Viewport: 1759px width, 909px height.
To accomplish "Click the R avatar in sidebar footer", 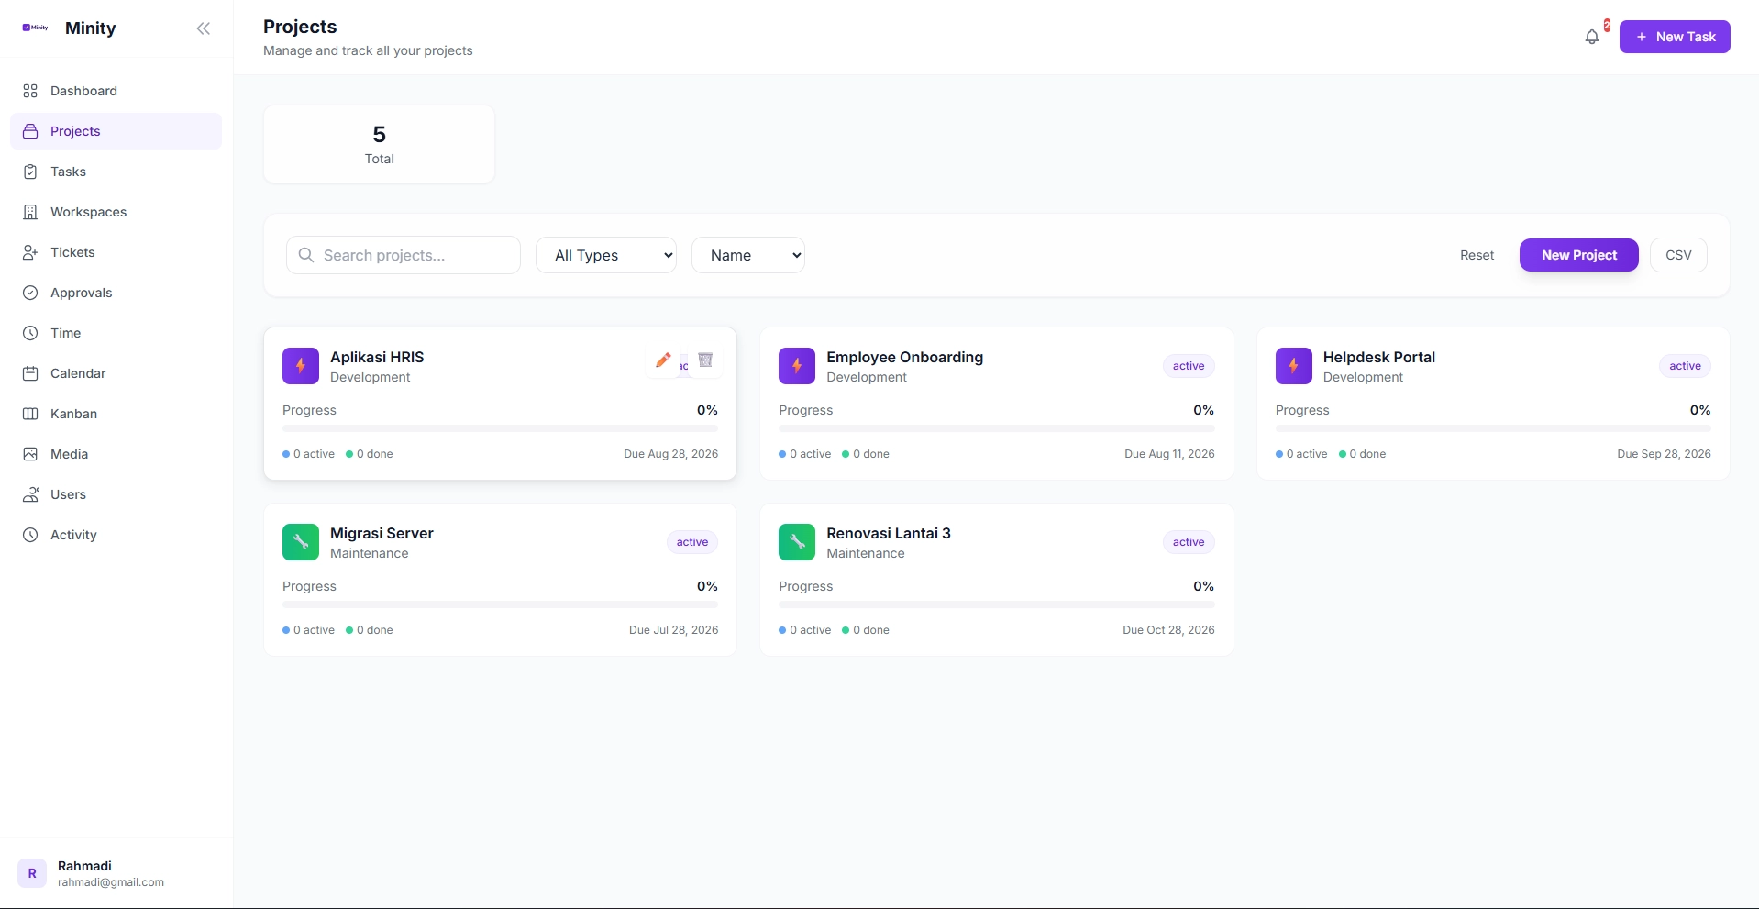I will tap(32, 873).
